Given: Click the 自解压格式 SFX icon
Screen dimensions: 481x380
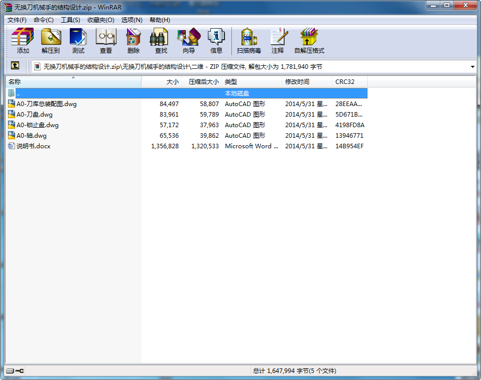Looking at the screenshot, I should (309, 41).
